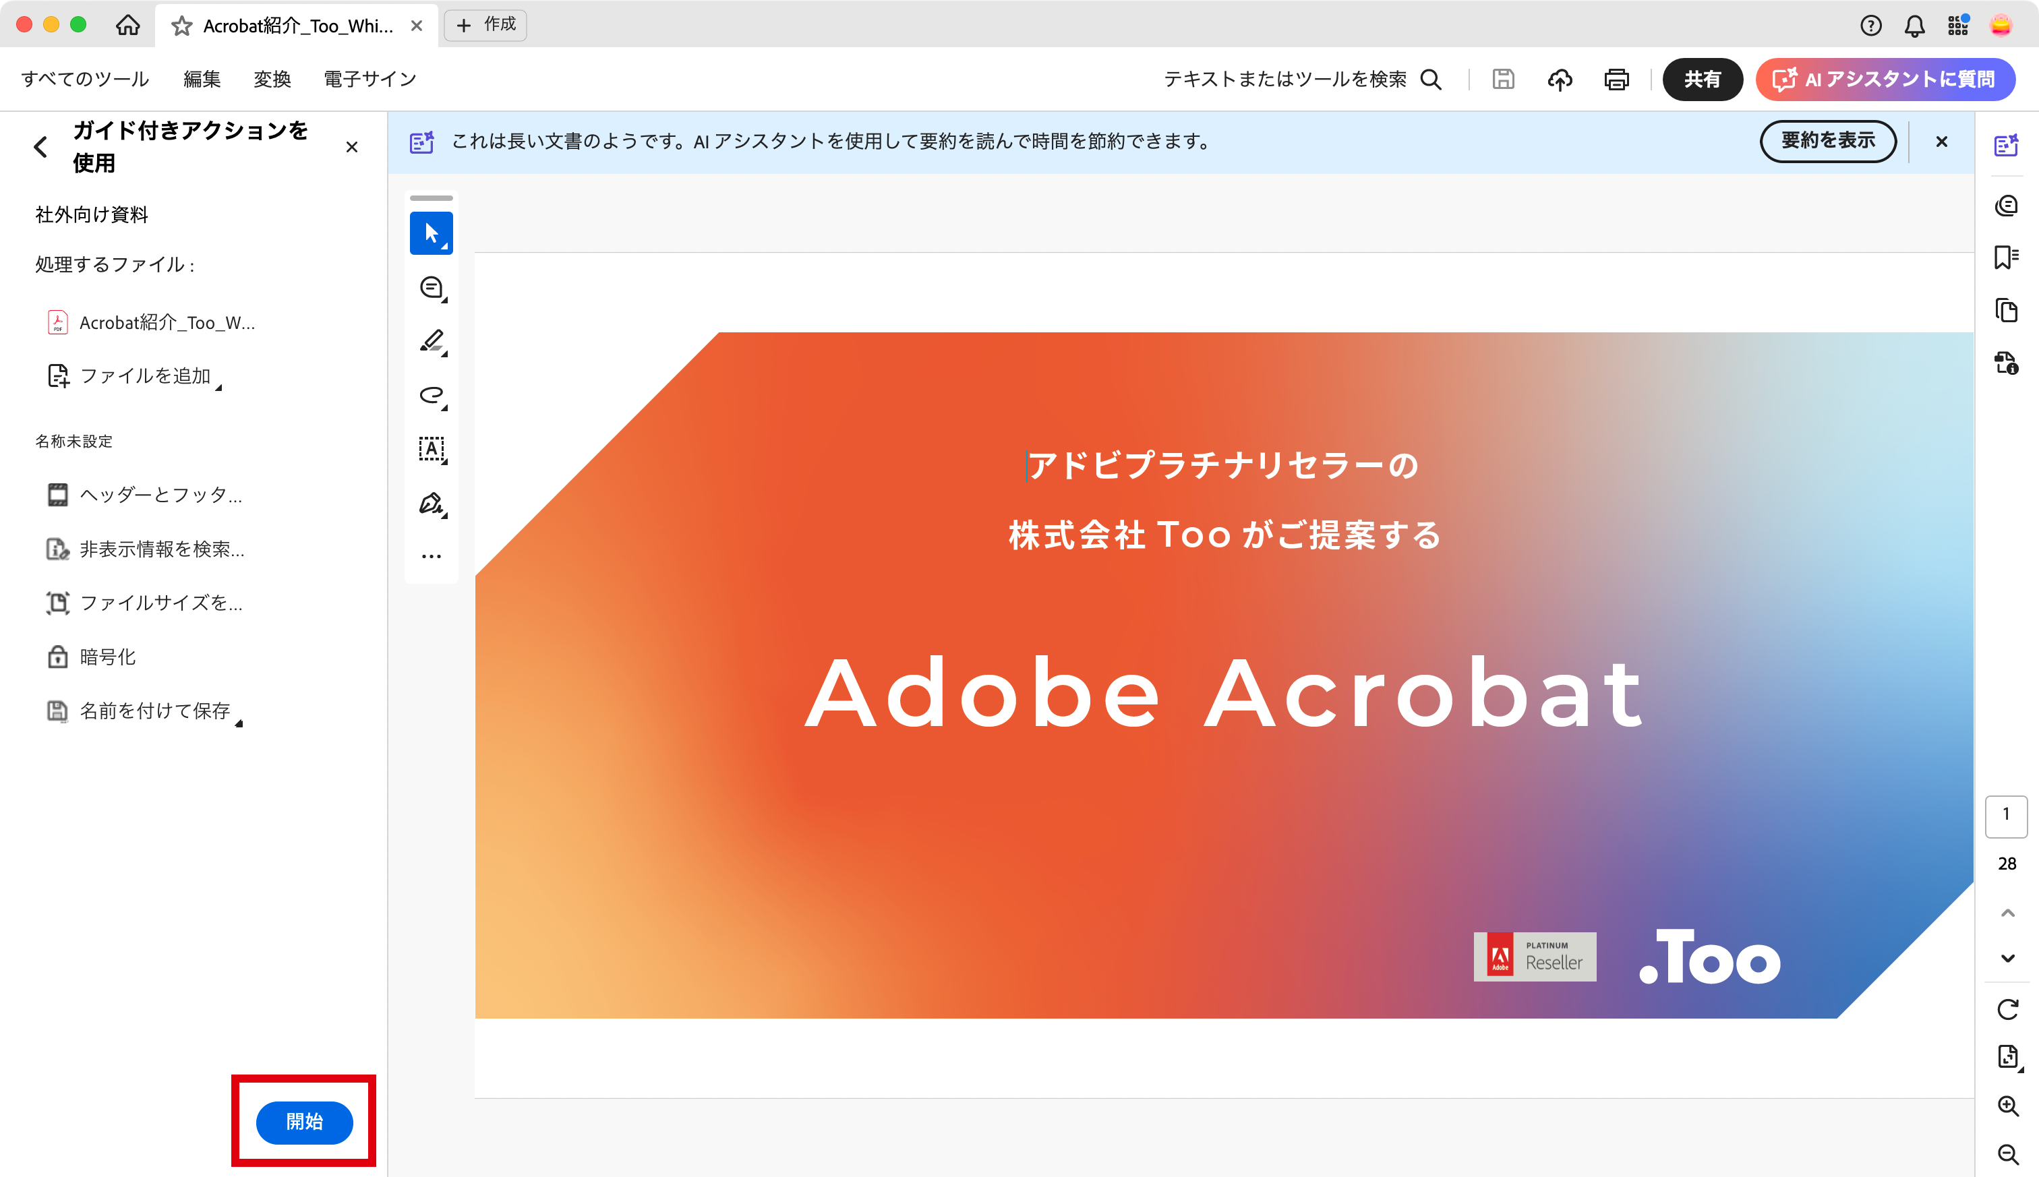Go back from guided actions panel
This screenshot has width=2039, height=1177.
pyautogui.click(x=40, y=147)
